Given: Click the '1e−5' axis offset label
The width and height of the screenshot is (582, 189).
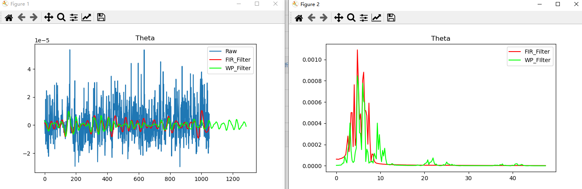Looking at the screenshot, I should 42,40.
